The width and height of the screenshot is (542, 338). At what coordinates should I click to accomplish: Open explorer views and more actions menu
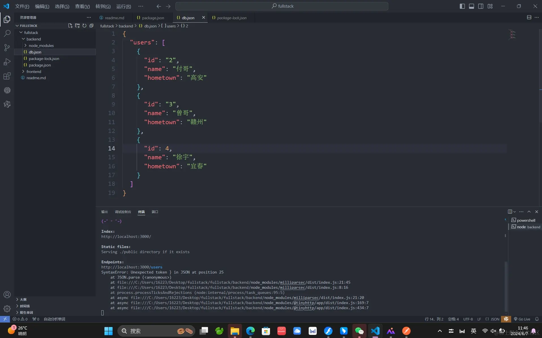(89, 18)
